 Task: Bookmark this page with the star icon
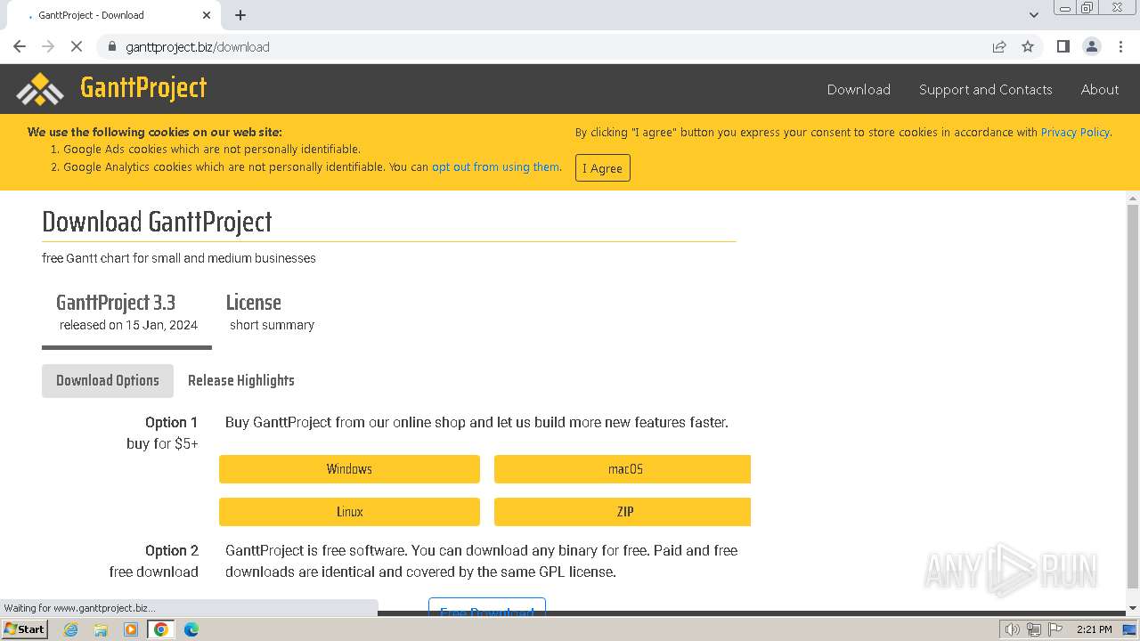(1028, 47)
